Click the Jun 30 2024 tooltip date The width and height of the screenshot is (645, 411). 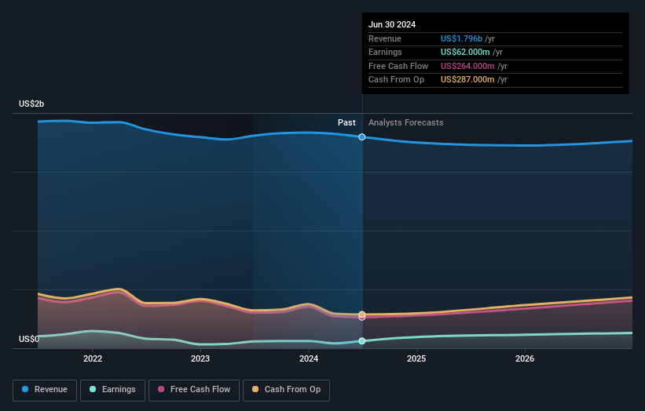[392, 24]
